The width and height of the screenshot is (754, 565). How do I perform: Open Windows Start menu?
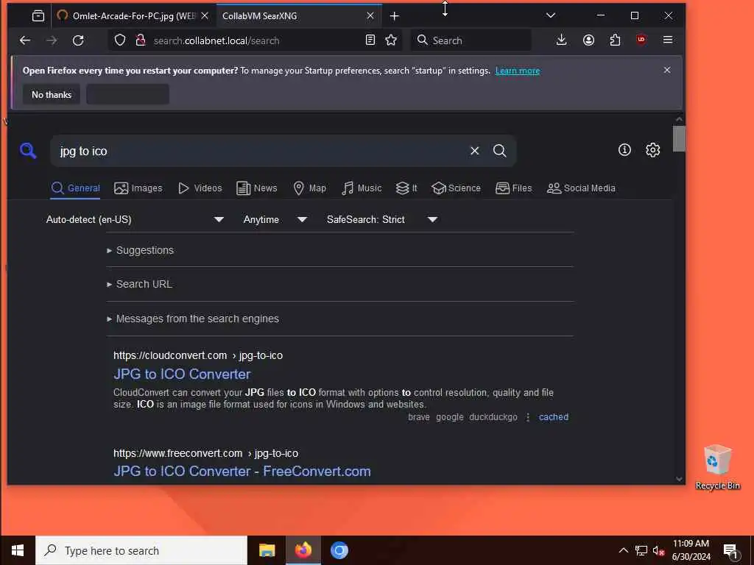pyautogui.click(x=18, y=550)
